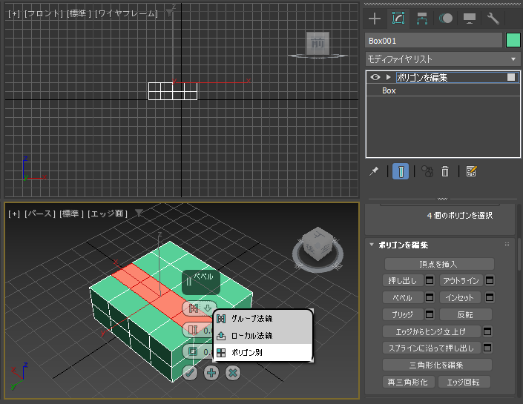Click the インセット button
Screen dimensions: 523x404
pos(460,297)
